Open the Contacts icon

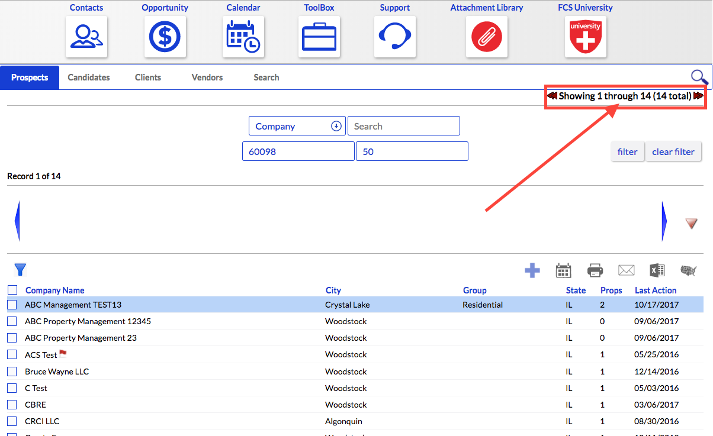86,37
